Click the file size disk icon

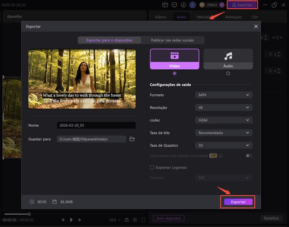tap(54, 202)
